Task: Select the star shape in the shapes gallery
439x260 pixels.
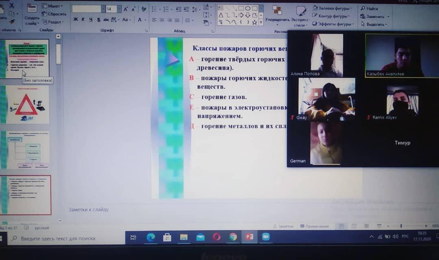Action: (x=254, y=22)
